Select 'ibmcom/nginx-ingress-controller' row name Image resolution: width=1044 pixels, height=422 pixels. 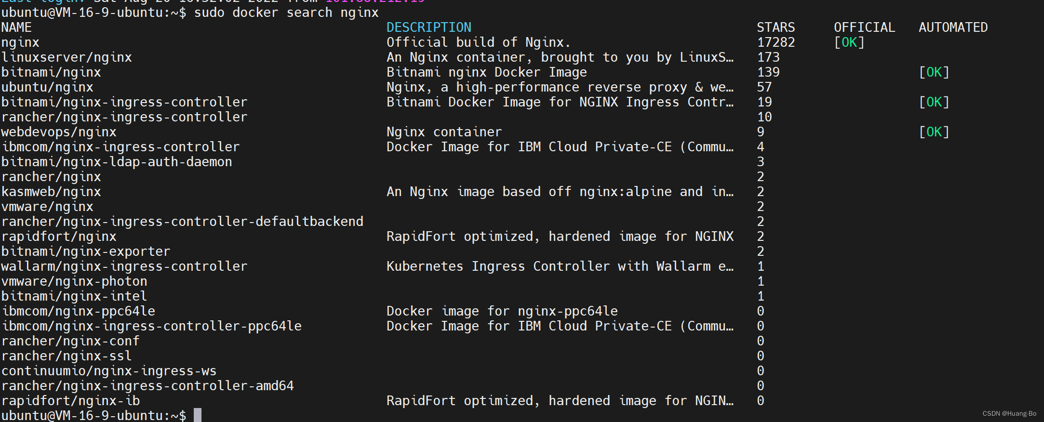pos(120,147)
